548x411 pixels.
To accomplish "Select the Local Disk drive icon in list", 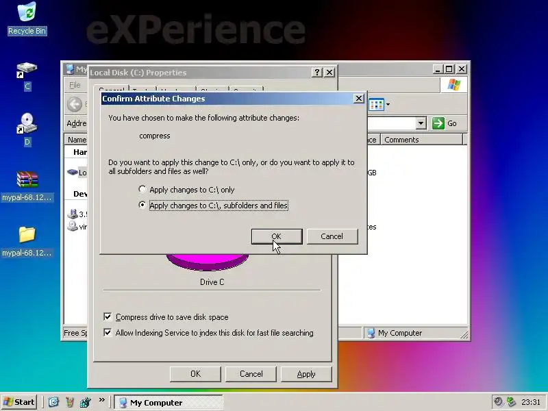I will (73, 173).
